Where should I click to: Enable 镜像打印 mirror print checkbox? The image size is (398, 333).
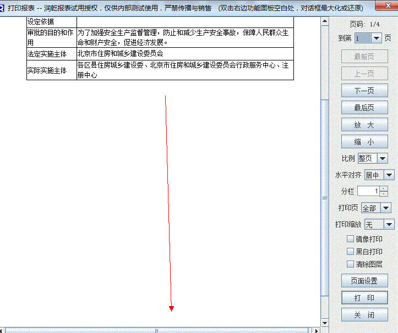(x=350, y=238)
